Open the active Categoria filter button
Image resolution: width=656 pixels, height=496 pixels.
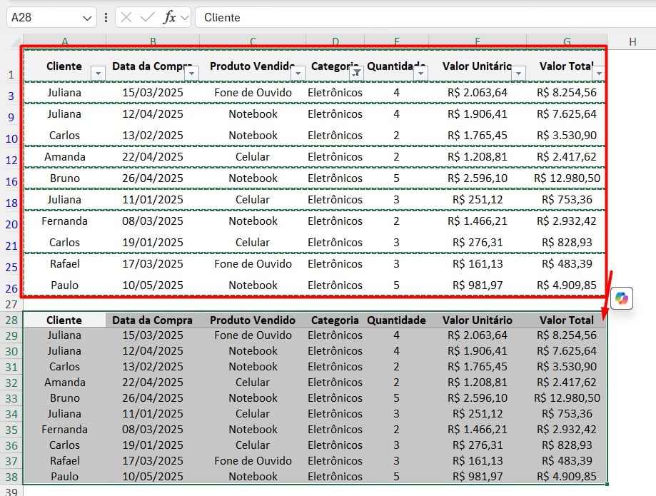(356, 74)
